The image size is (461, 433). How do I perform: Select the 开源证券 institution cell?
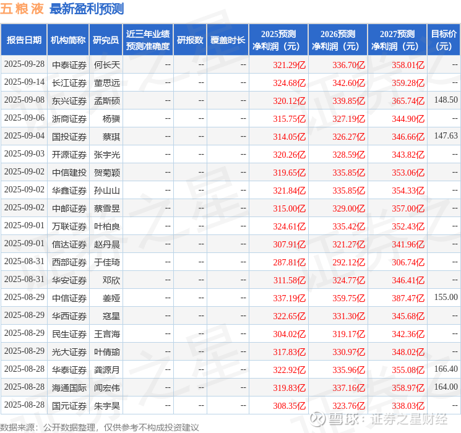69,154
